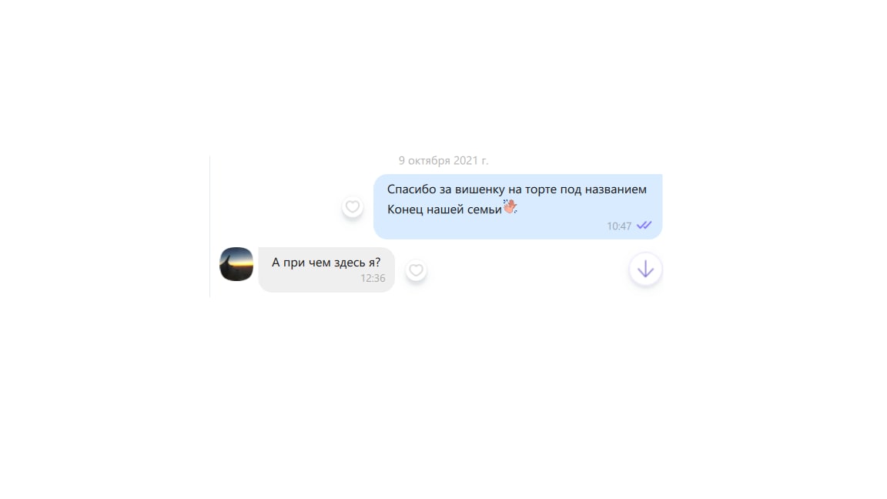The image size is (887, 499).
Task: Select the blue outgoing message bubble
Action: tap(517, 206)
